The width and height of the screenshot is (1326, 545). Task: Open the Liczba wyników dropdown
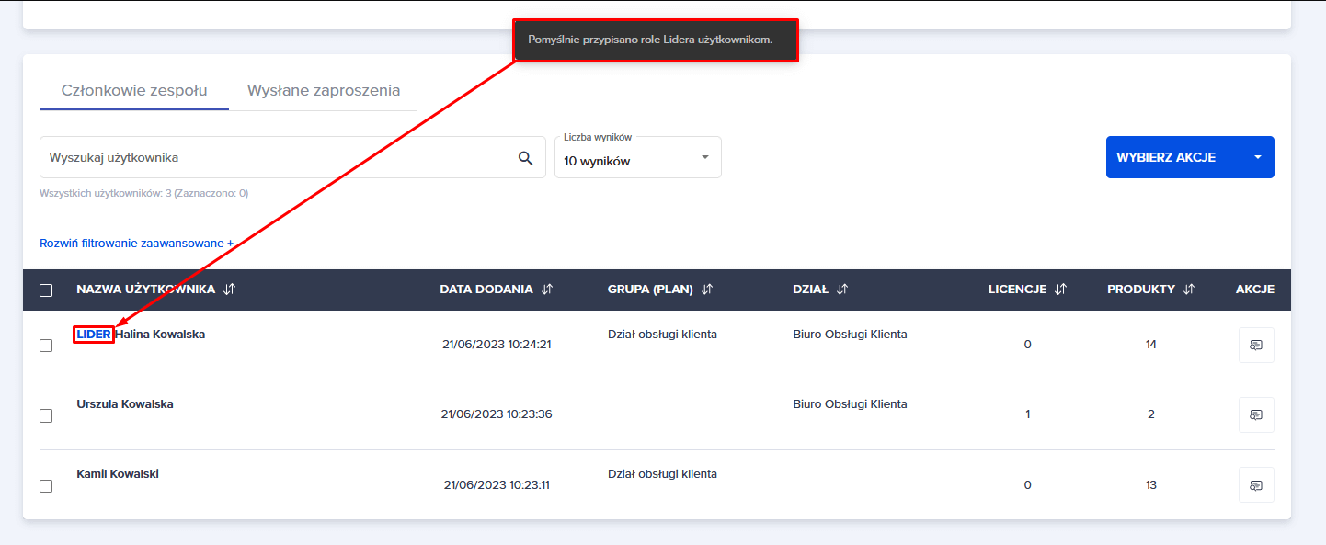point(637,158)
